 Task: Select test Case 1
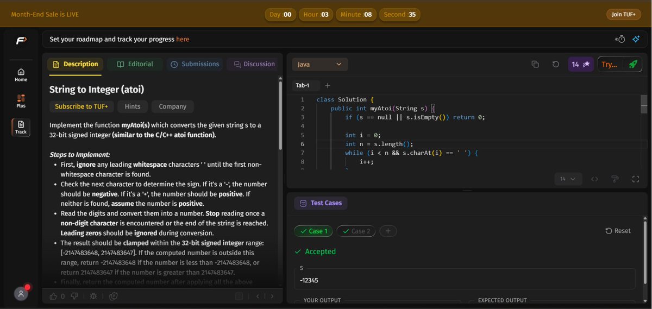314,231
